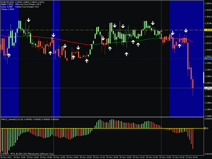
Task: Click 'Previous Days Range= 166.6' text
Action: 28,4
